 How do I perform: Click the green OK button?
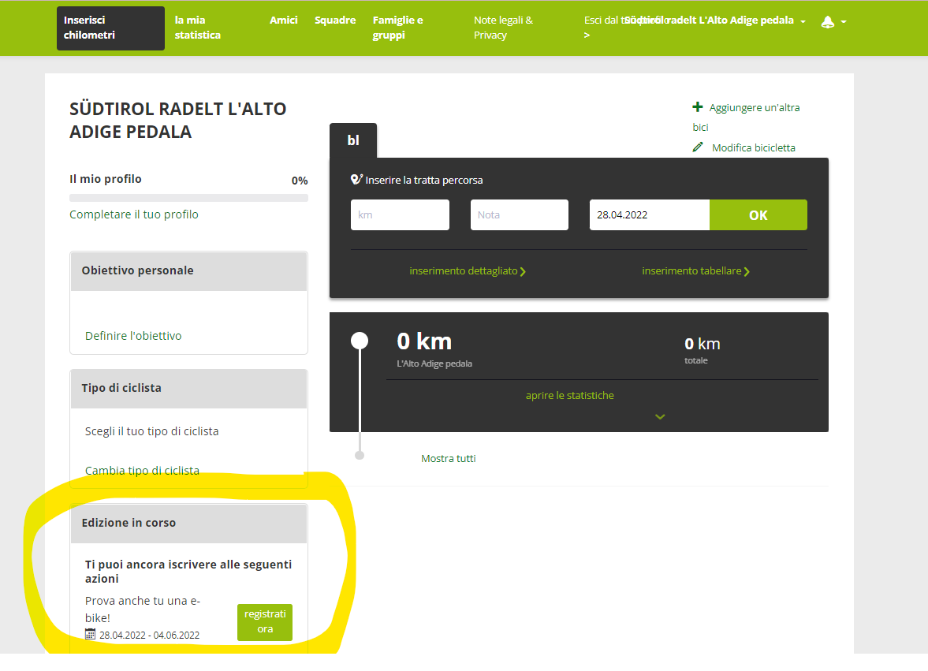[x=758, y=214]
